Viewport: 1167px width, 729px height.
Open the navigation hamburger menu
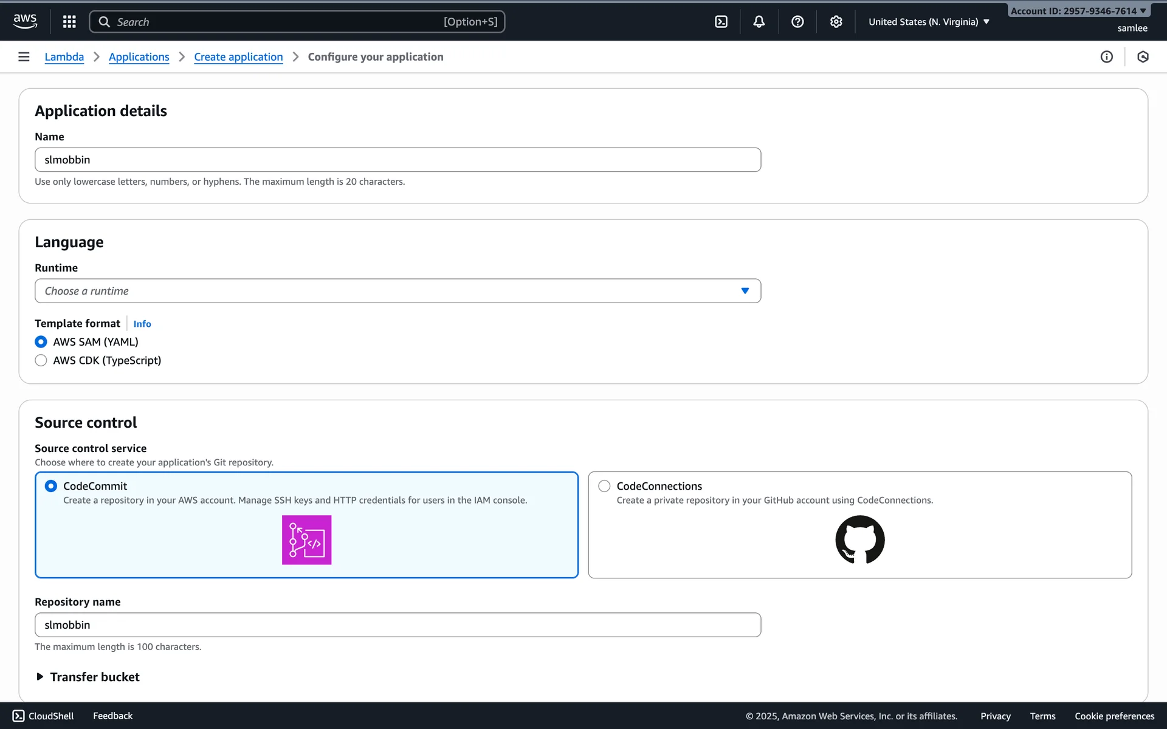[24, 56]
